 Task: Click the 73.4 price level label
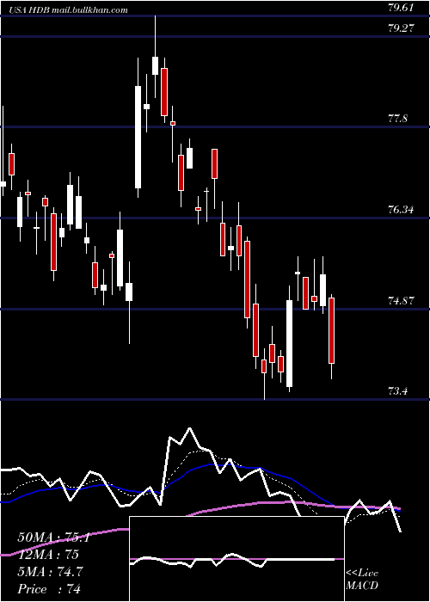tap(397, 391)
